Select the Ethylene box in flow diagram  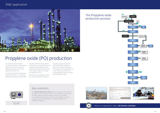(133, 17)
